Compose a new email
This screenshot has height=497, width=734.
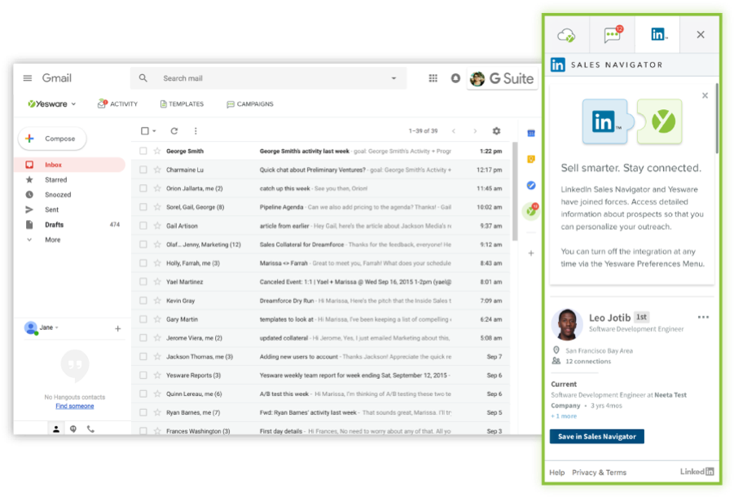pos(52,139)
